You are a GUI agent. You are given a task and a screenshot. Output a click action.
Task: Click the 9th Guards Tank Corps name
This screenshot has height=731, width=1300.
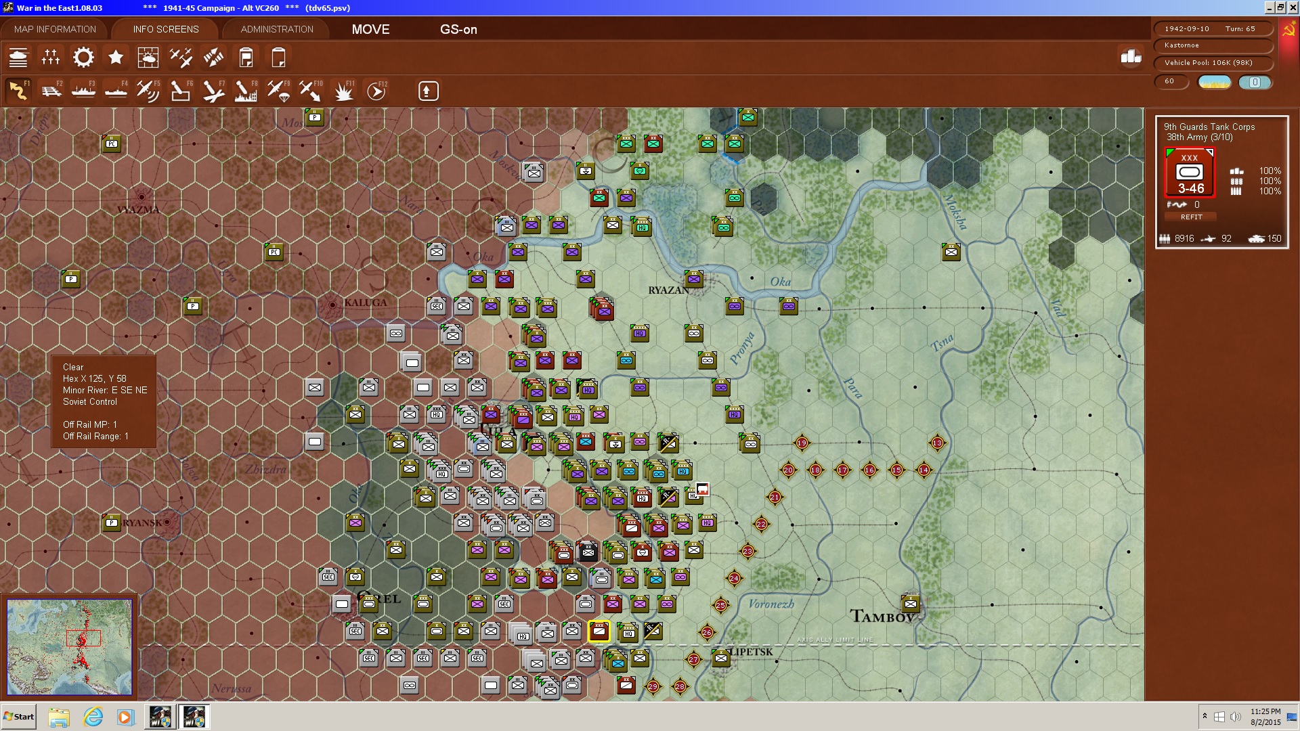click(x=1209, y=127)
